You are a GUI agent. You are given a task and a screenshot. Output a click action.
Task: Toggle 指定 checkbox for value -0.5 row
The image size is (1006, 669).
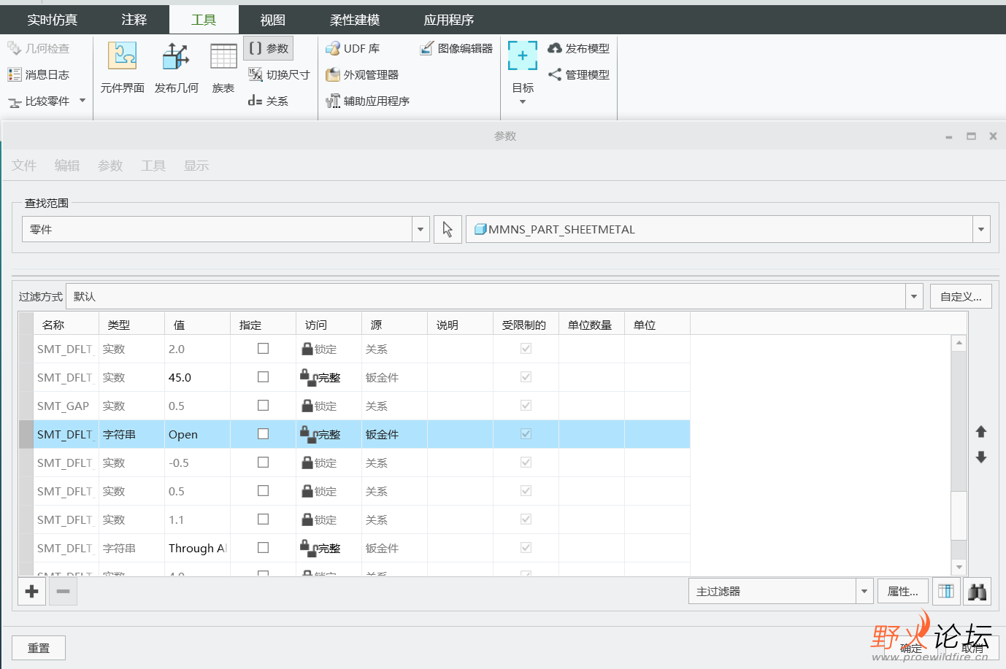click(264, 463)
